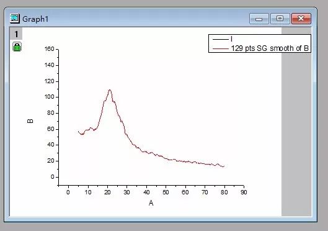Viewport: 328px width, 231px height.
Task: Click the black line sample in legend
Action: 221,39
